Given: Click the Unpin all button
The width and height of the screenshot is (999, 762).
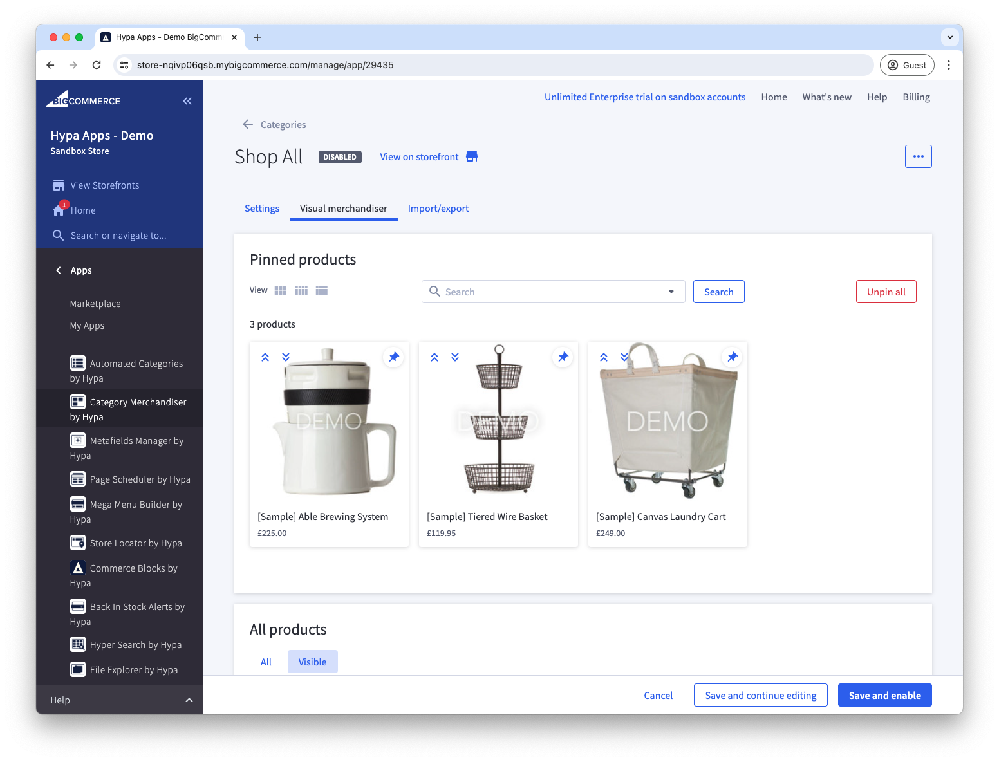Looking at the screenshot, I should [886, 292].
